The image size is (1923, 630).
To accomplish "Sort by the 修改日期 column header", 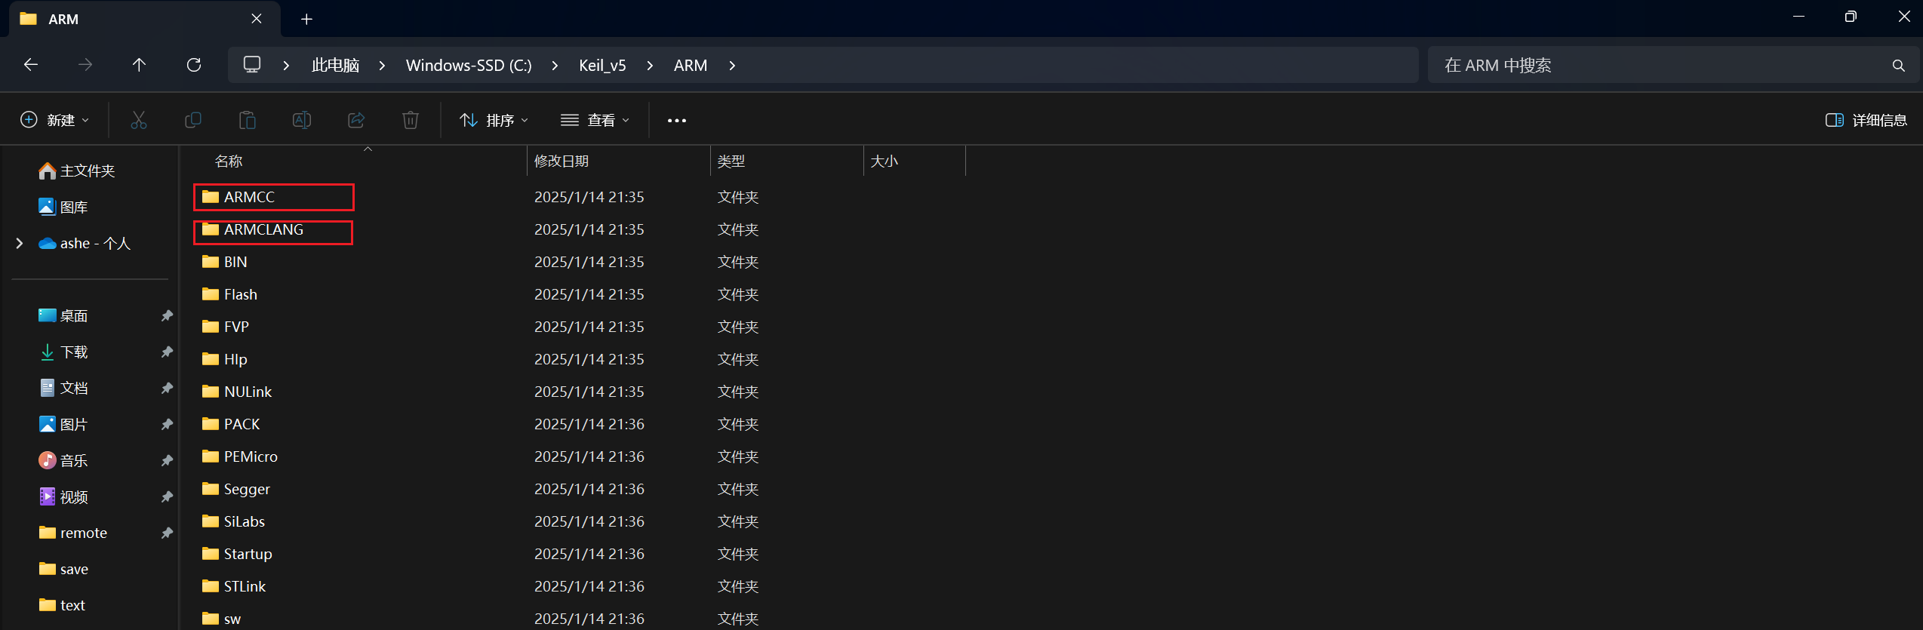I will pos(562,161).
